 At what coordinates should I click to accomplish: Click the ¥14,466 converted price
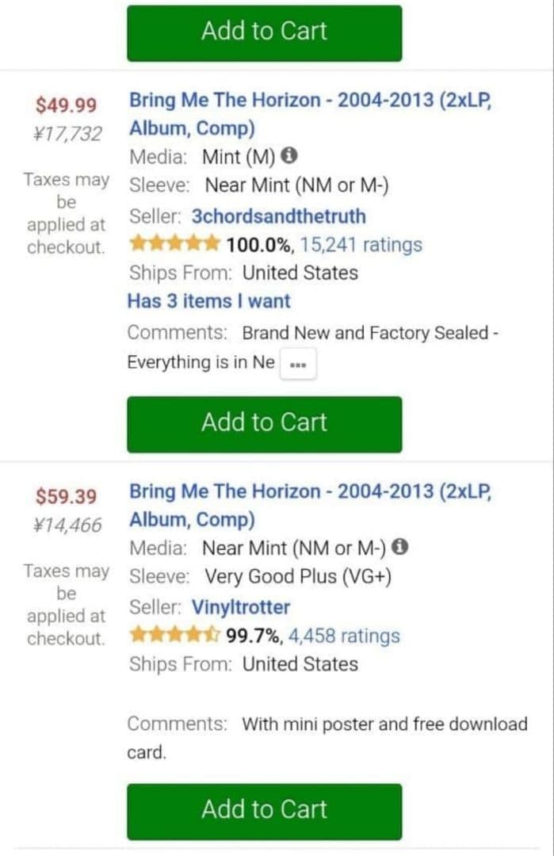point(68,525)
